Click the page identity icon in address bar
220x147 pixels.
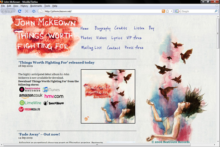pyautogui.click(x=41, y=11)
